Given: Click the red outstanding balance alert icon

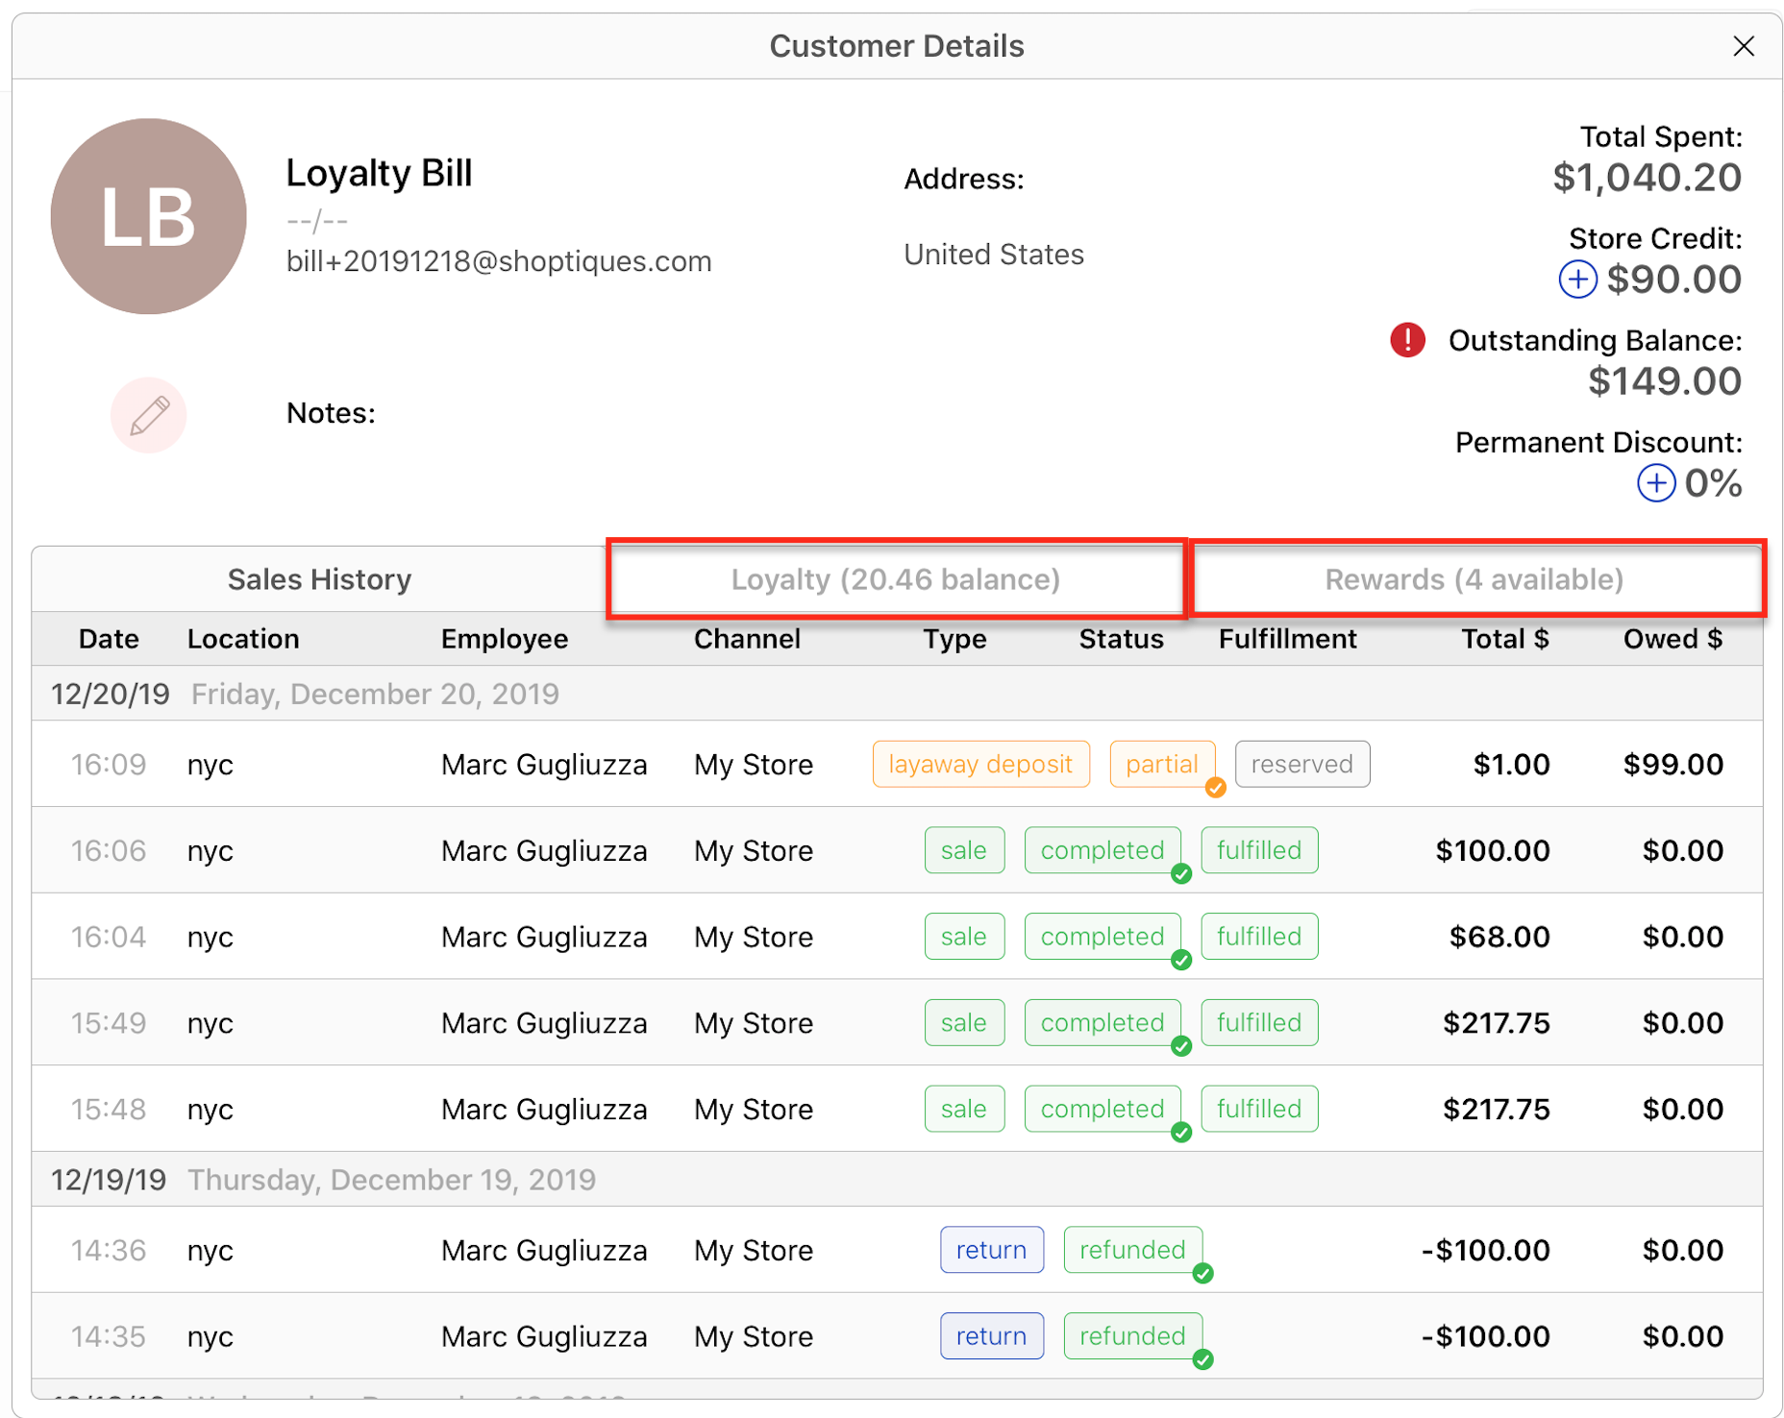Looking at the screenshot, I should point(1408,340).
